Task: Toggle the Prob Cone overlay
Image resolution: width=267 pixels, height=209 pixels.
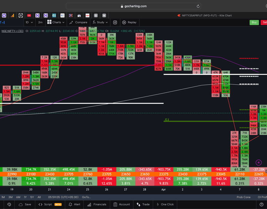Action: pos(243,197)
